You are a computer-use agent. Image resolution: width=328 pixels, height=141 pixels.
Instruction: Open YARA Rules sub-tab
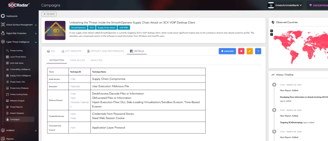pyautogui.click(x=77, y=60)
